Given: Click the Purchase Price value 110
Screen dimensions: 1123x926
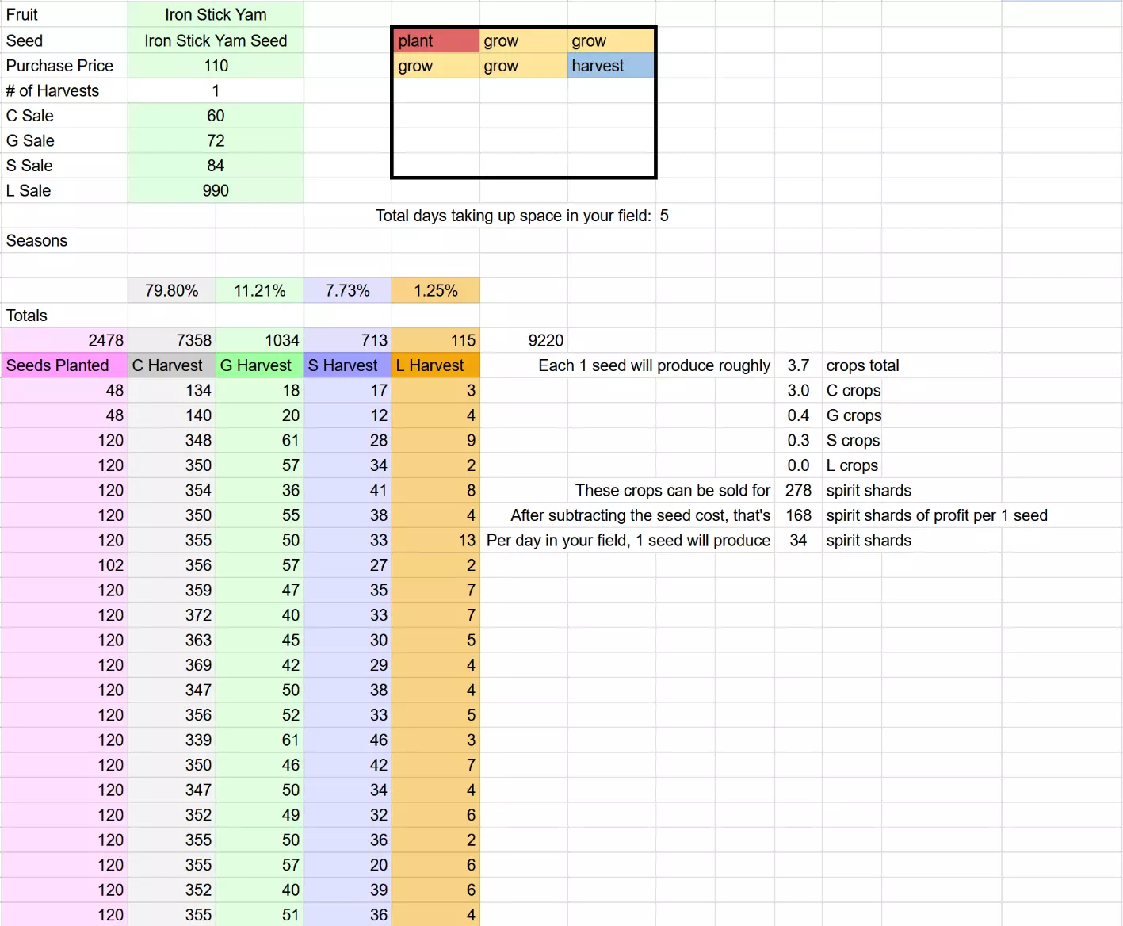Looking at the screenshot, I should point(216,66).
